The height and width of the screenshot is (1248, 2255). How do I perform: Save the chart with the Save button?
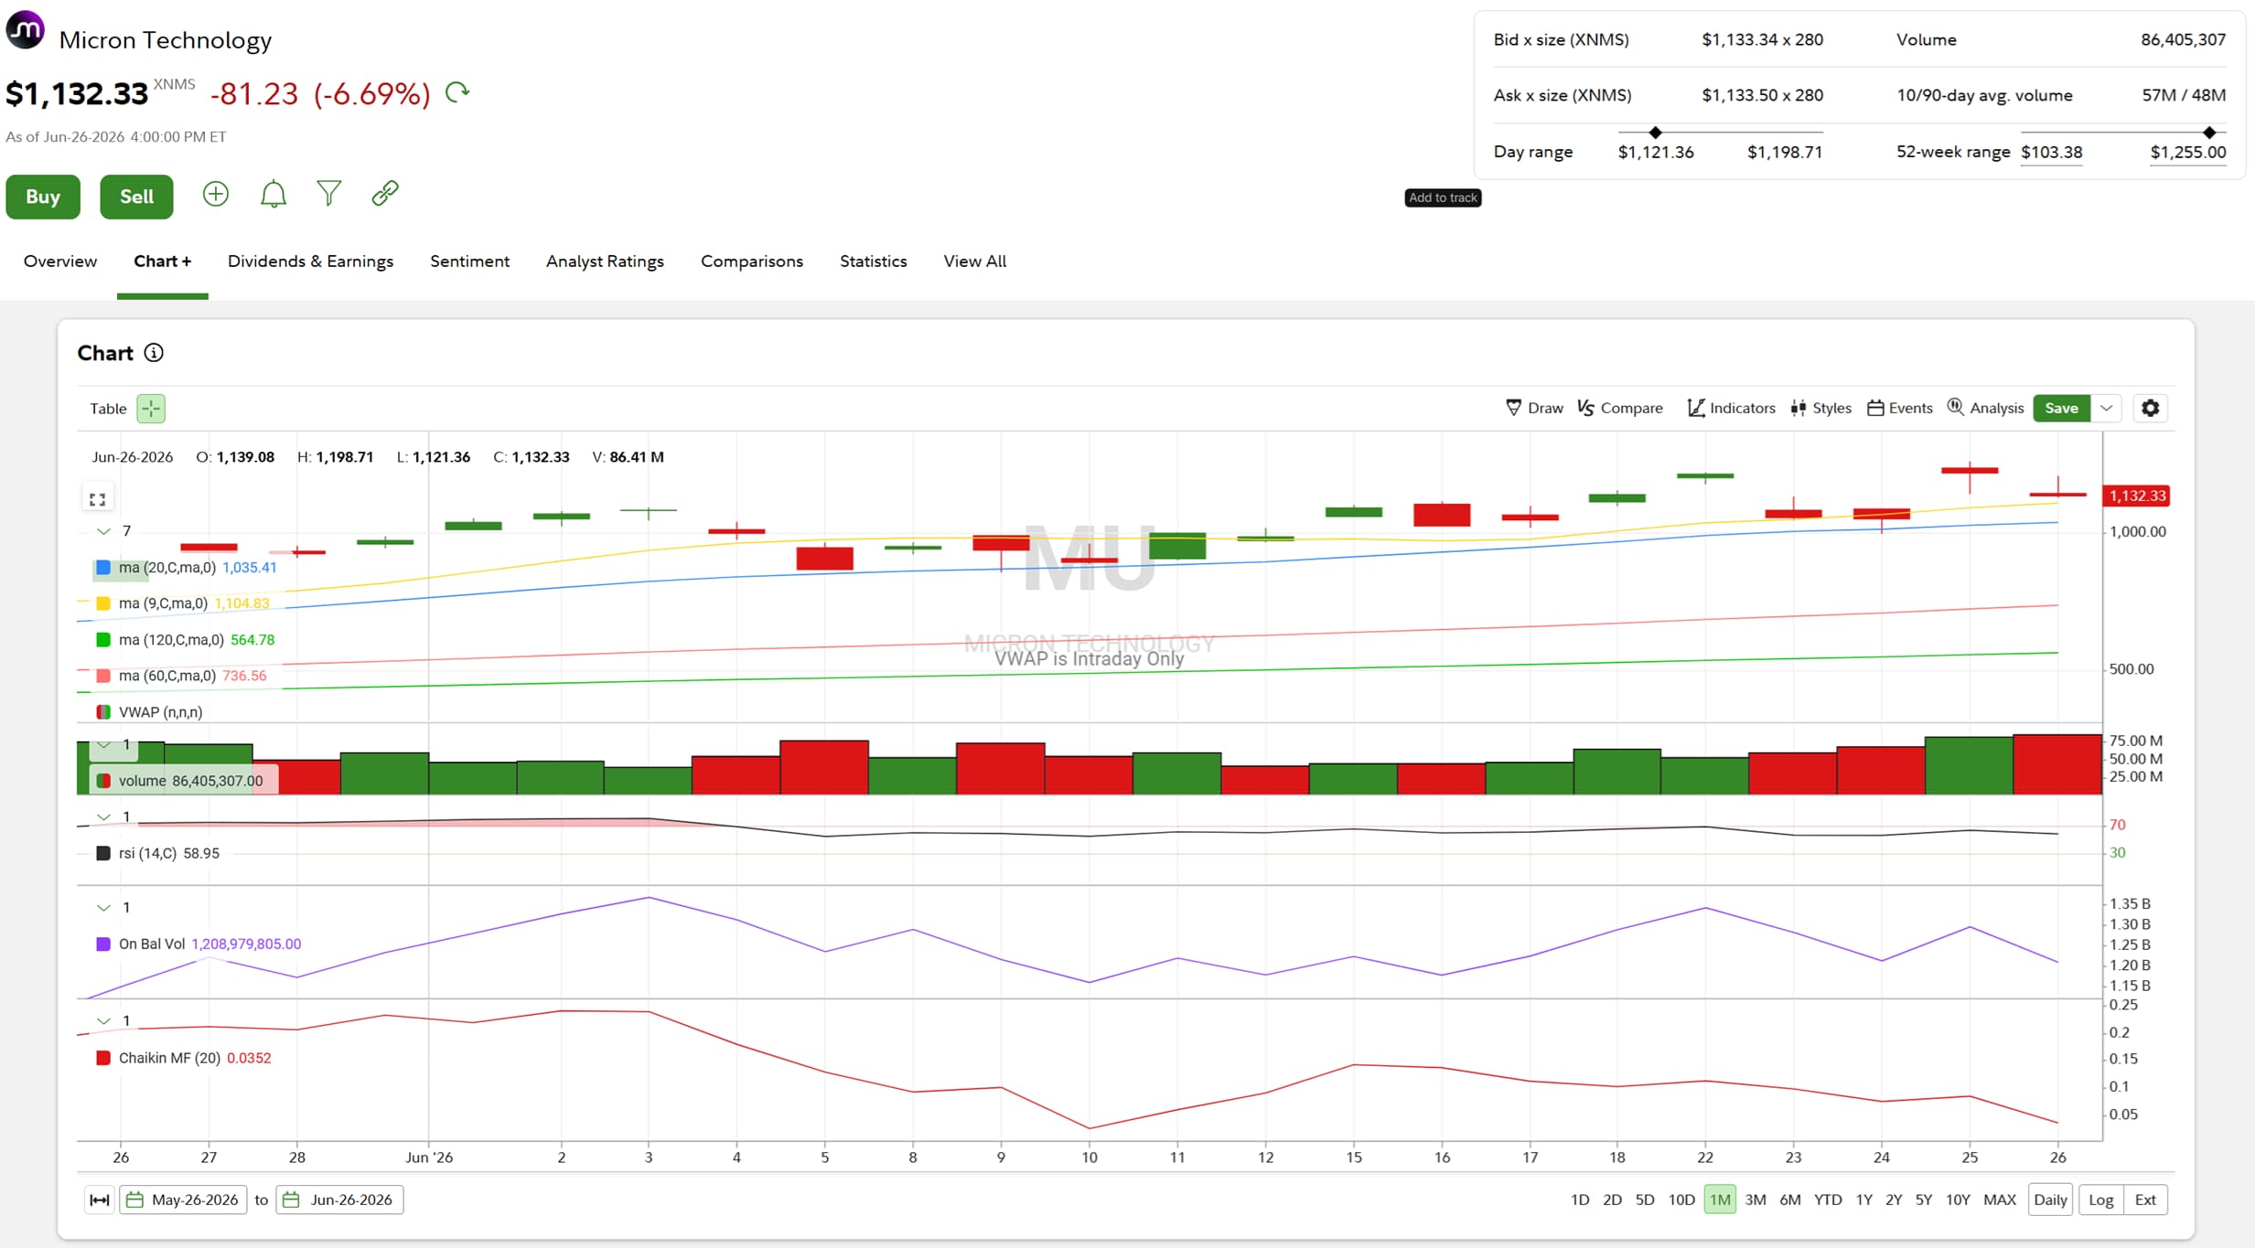[2061, 408]
